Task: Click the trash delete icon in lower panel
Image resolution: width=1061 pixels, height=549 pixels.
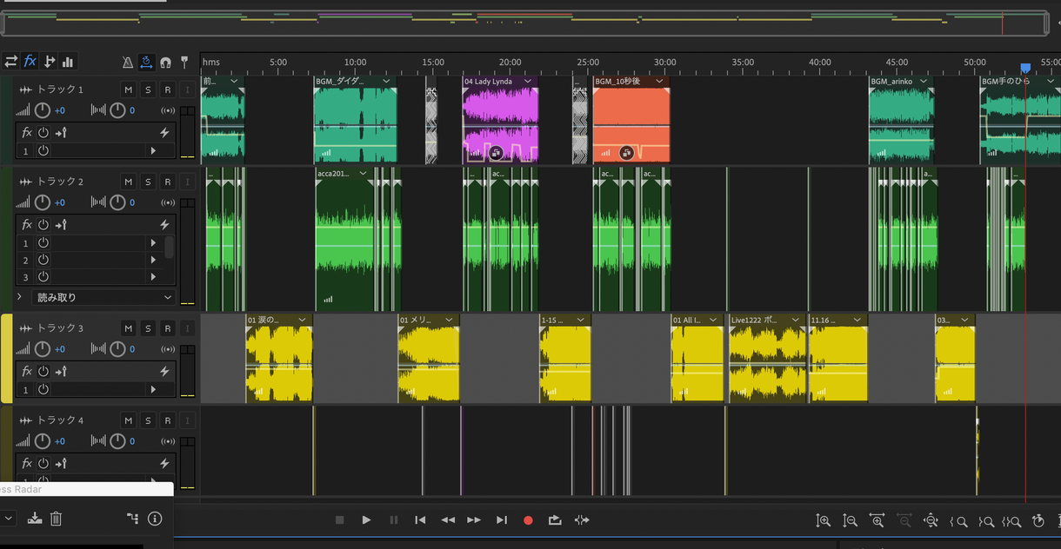Action: tap(56, 519)
